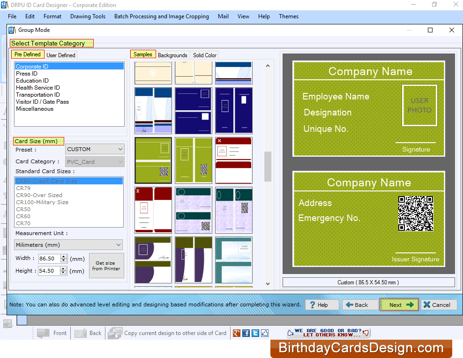Screen dimensions: 463x358
Task: Select CR50 card size
Action: 69,209
